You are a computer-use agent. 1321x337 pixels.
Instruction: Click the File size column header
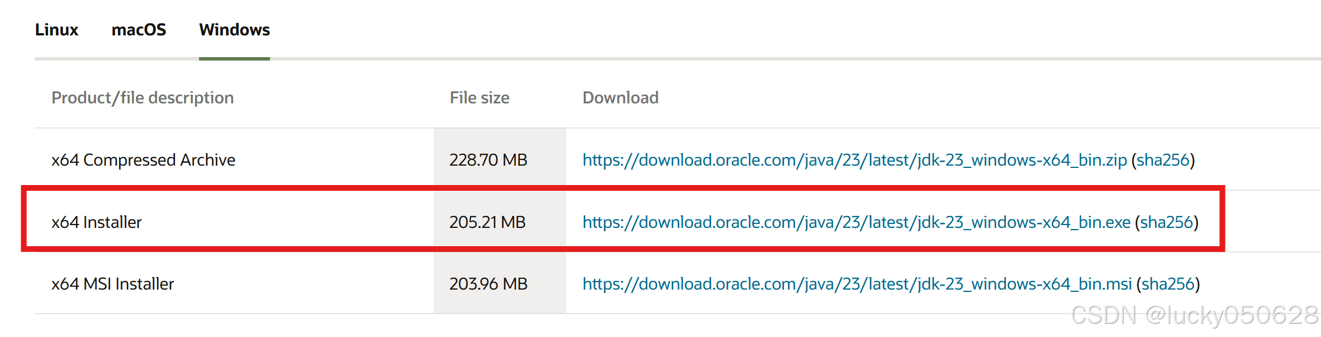click(x=479, y=98)
